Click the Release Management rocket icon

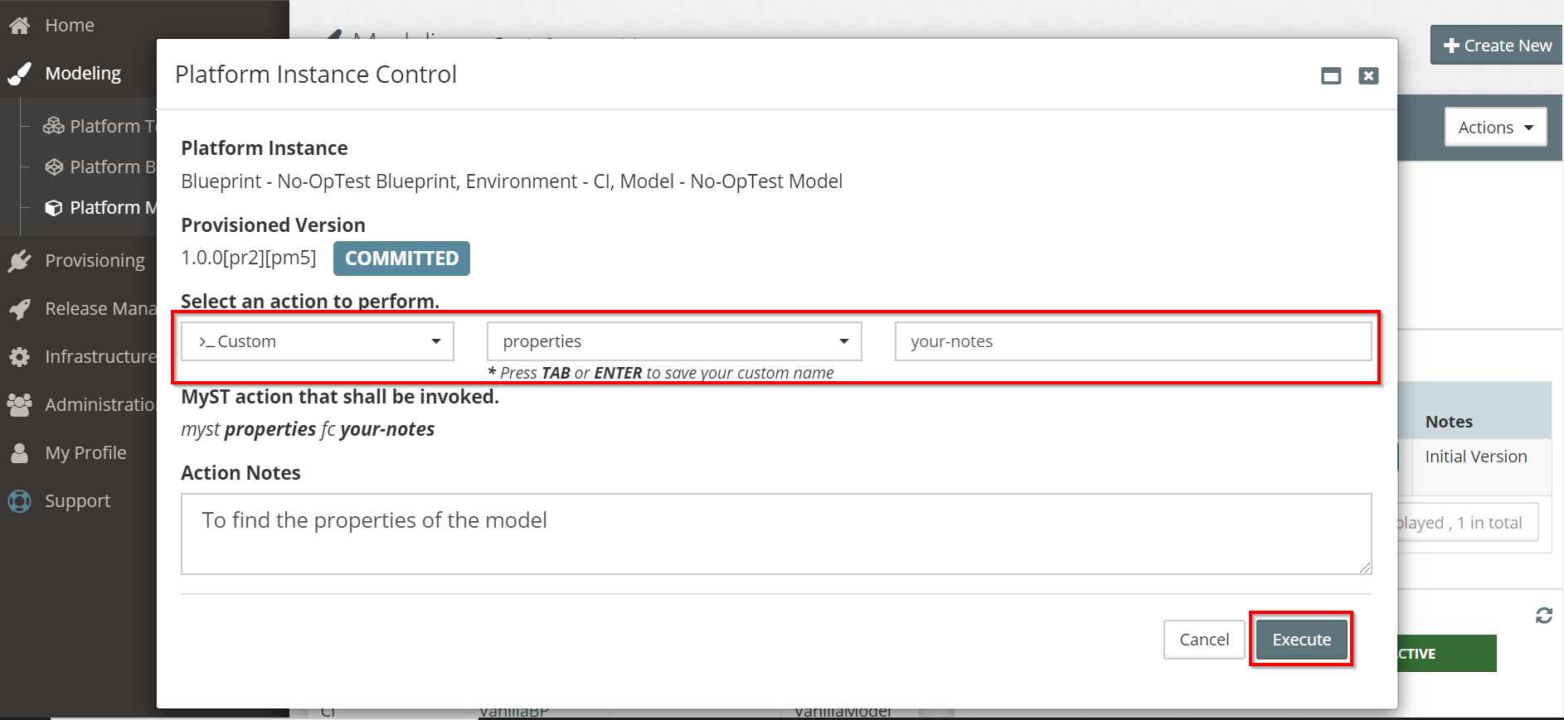[20, 309]
